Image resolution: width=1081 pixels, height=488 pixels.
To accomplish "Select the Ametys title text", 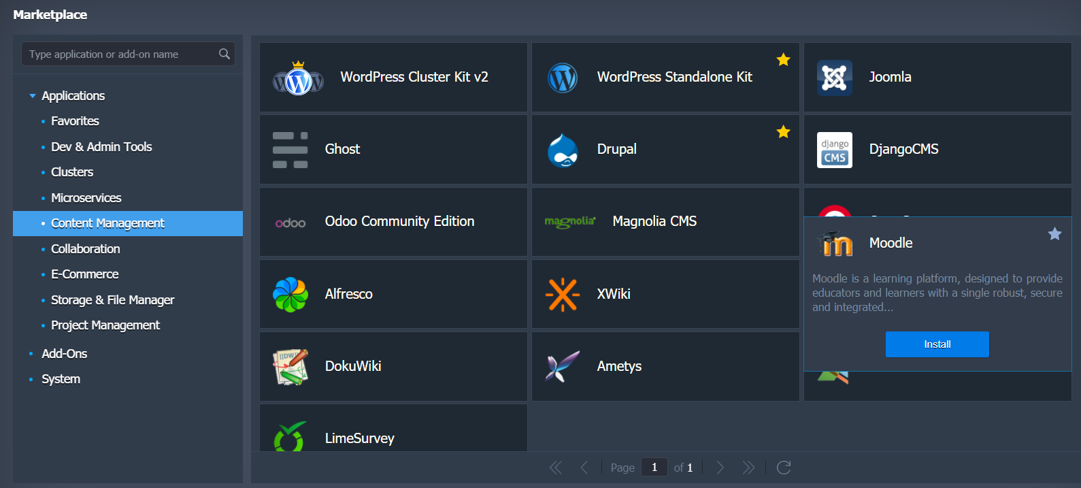I will (619, 366).
